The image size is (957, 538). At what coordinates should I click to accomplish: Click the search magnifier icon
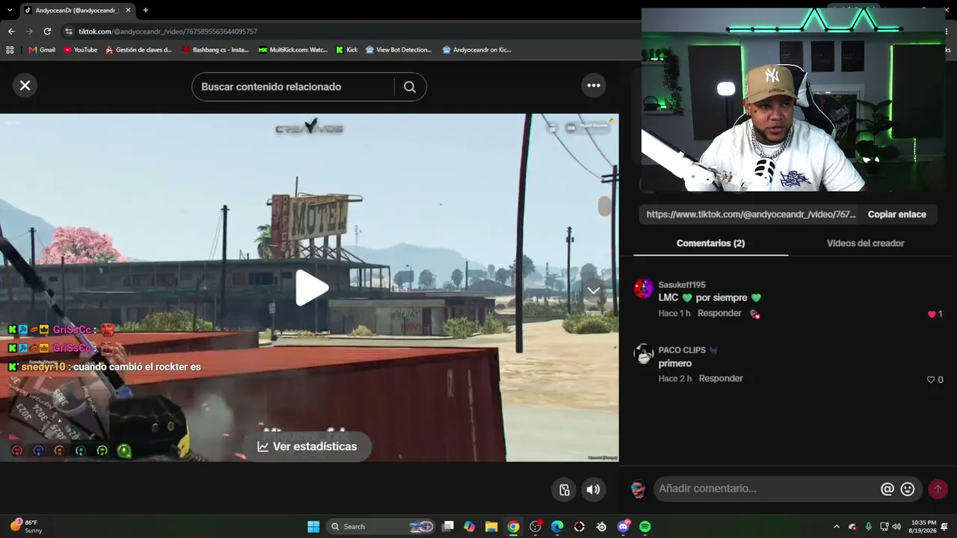pos(410,87)
